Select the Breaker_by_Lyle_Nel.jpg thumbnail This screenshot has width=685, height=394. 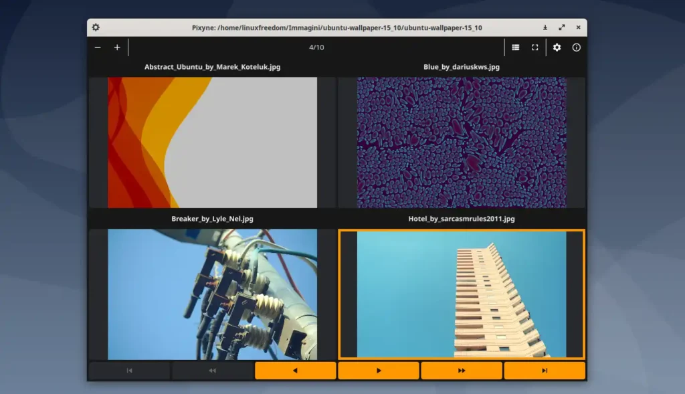pos(212,294)
